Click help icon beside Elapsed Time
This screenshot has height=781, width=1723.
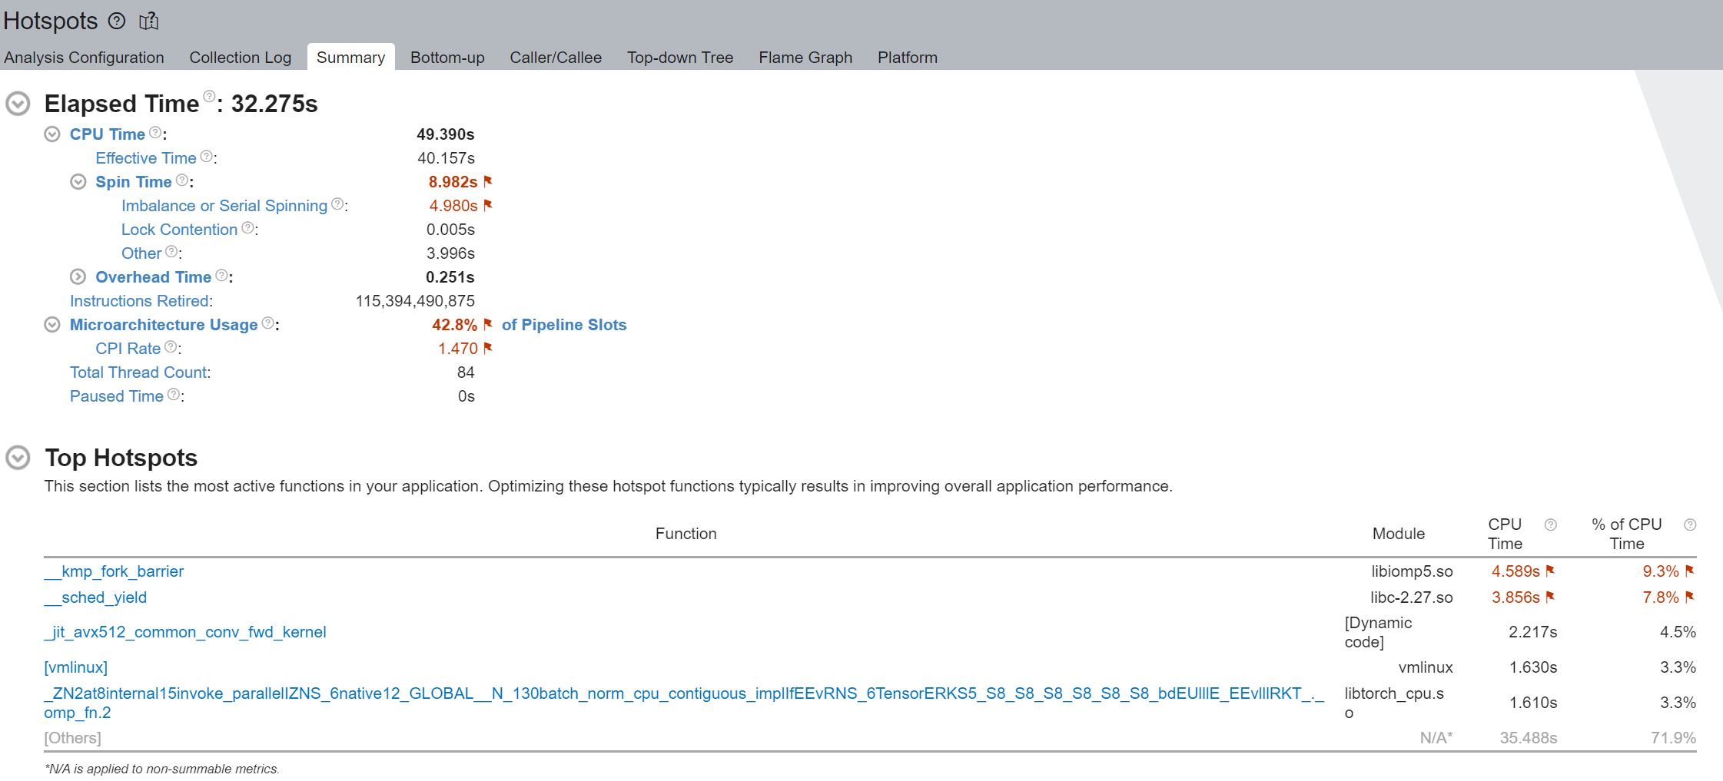pyautogui.click(x=209, y=96)
